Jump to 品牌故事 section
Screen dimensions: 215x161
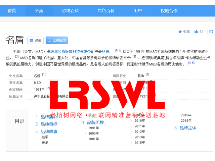pyautogui.click(x=49, y=131)
